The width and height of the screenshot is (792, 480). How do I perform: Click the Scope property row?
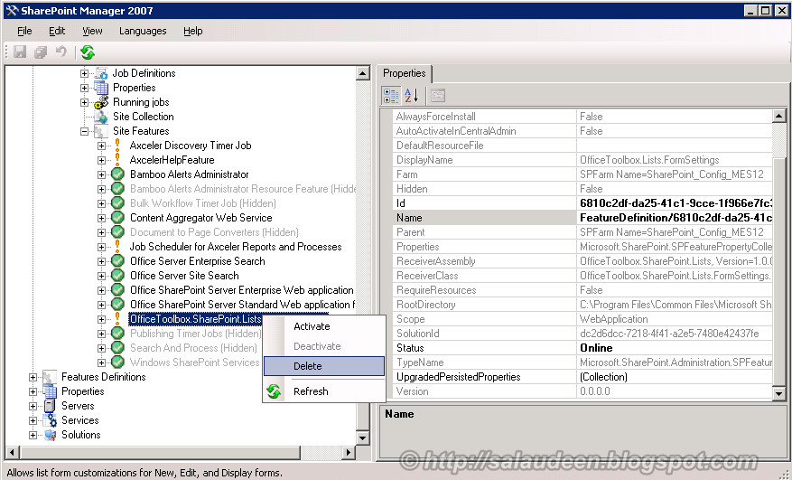[x=582, y=319]
